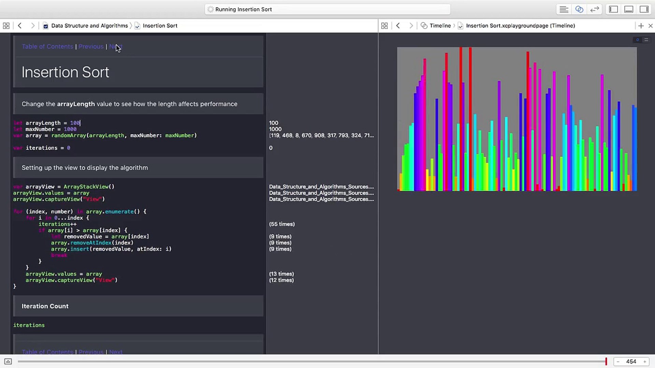The height and width of the screenshot is (368, 655).
Task: Toggle the Debug Area visibility
Action: tap(629, 9)
